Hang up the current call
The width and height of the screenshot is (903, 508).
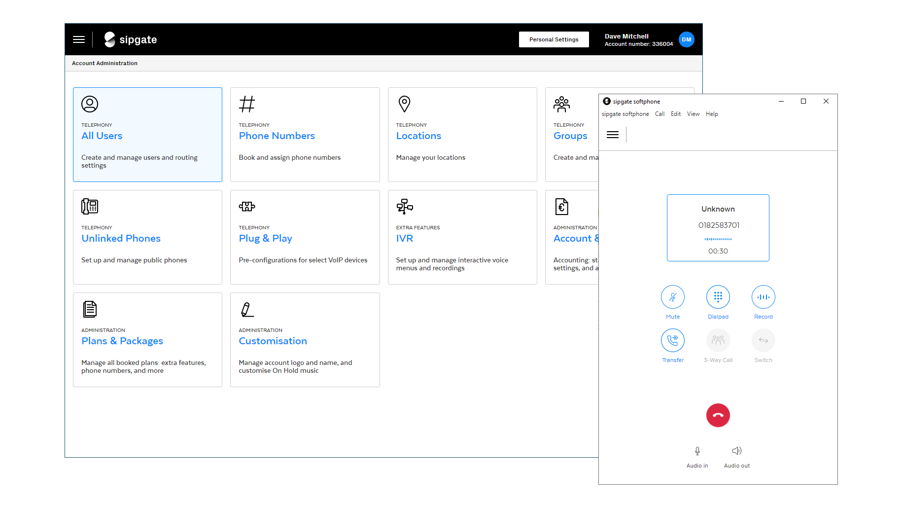click(x=718, y=415)
